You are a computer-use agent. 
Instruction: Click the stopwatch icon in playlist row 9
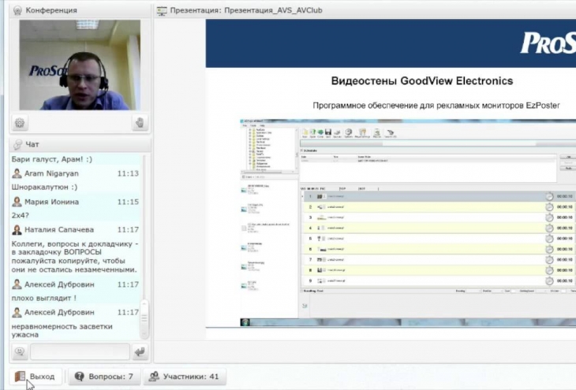(549, 280)
